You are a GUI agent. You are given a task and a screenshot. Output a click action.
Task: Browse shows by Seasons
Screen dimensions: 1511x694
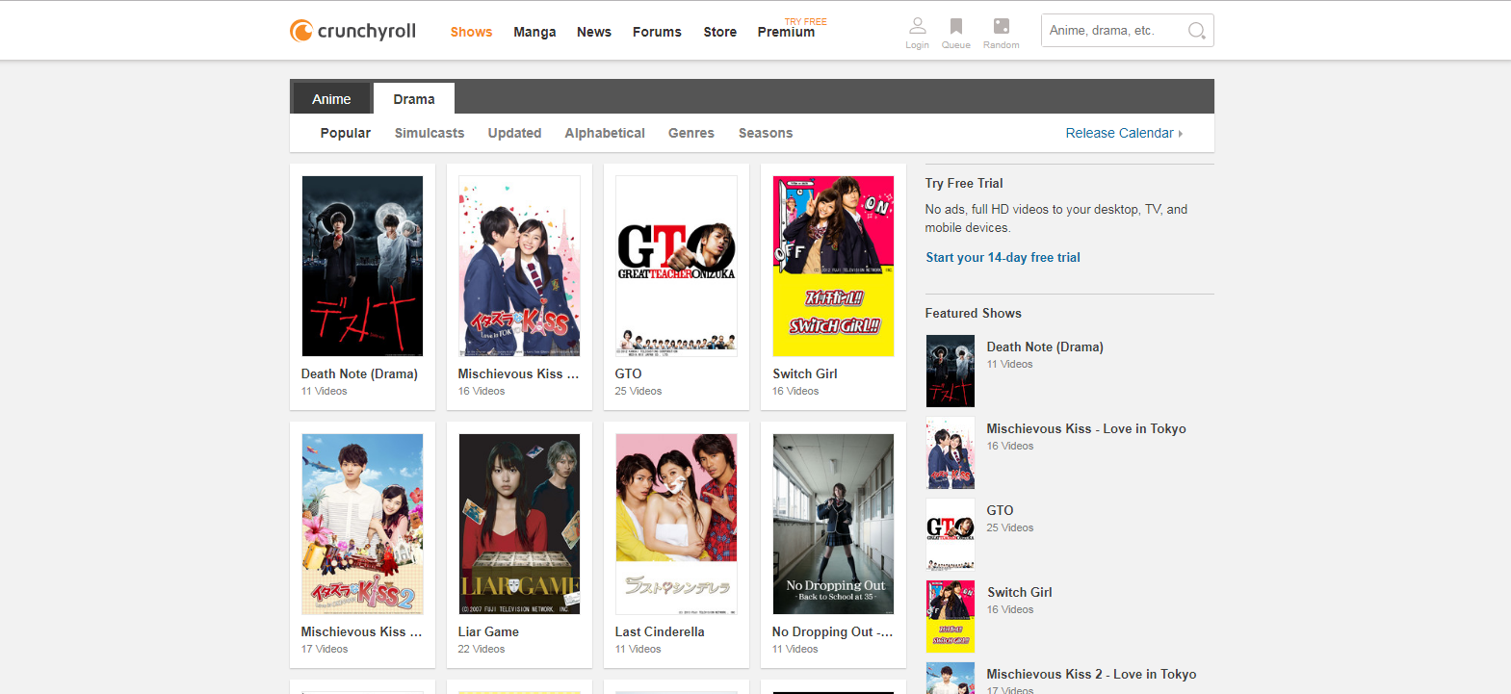766,133
